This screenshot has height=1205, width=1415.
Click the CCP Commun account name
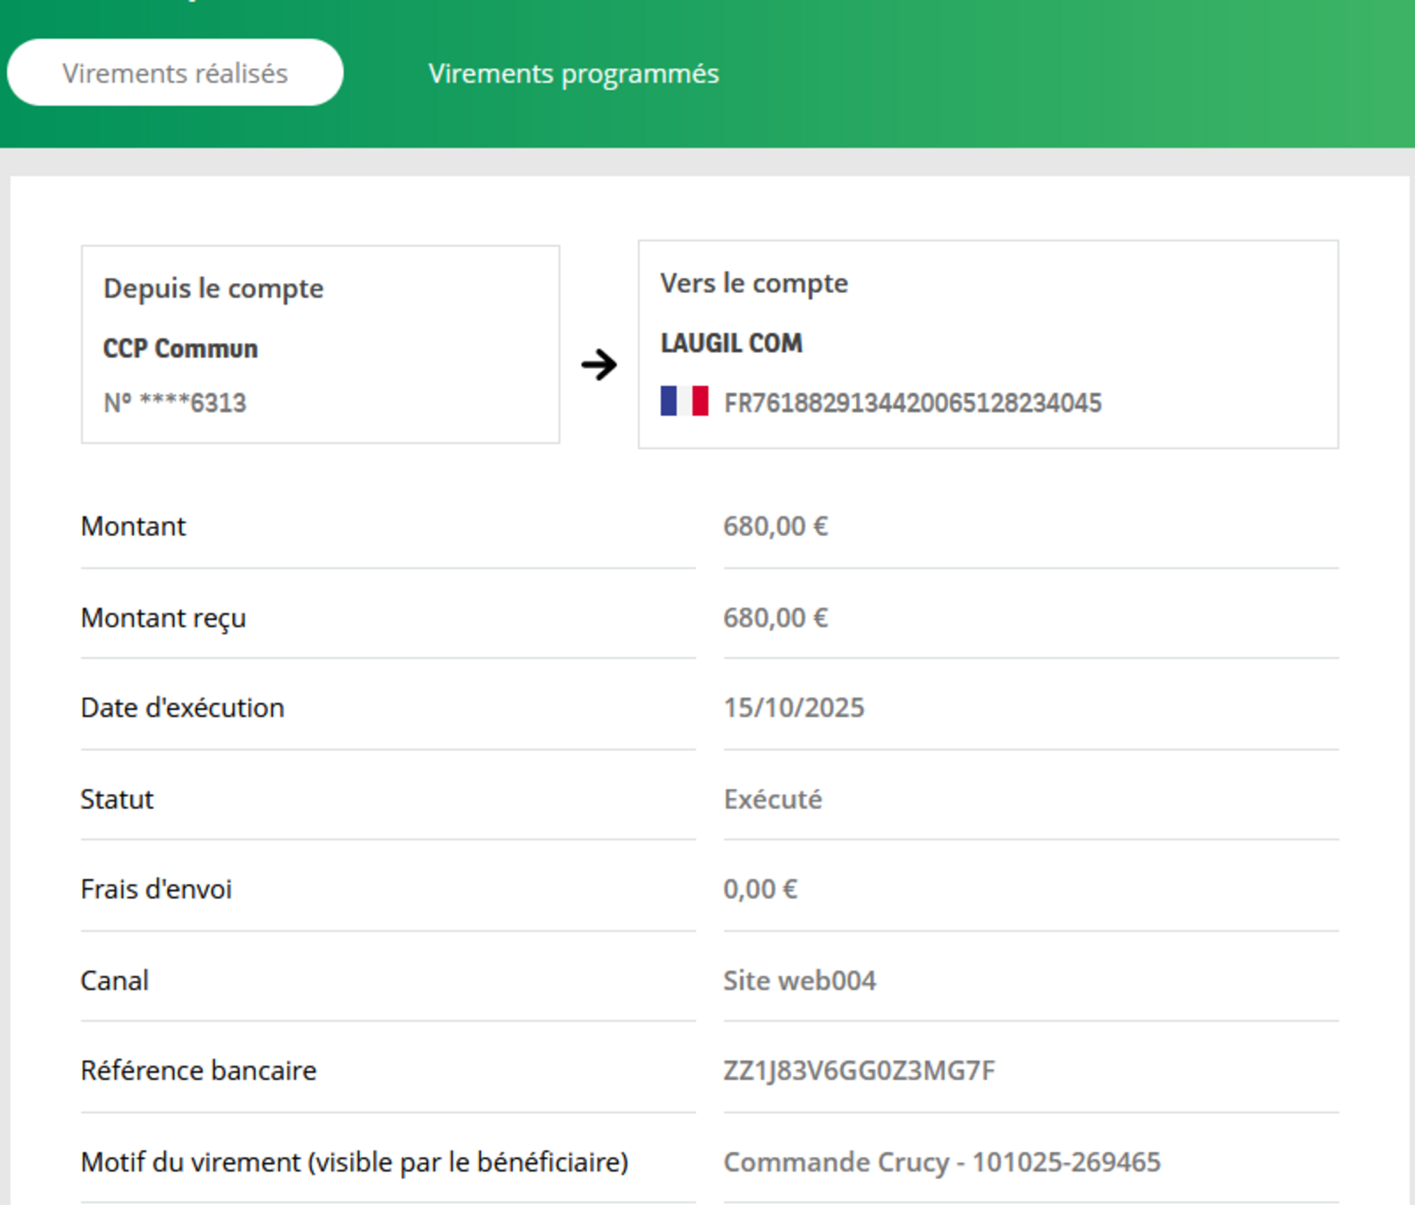pos(180,349)
